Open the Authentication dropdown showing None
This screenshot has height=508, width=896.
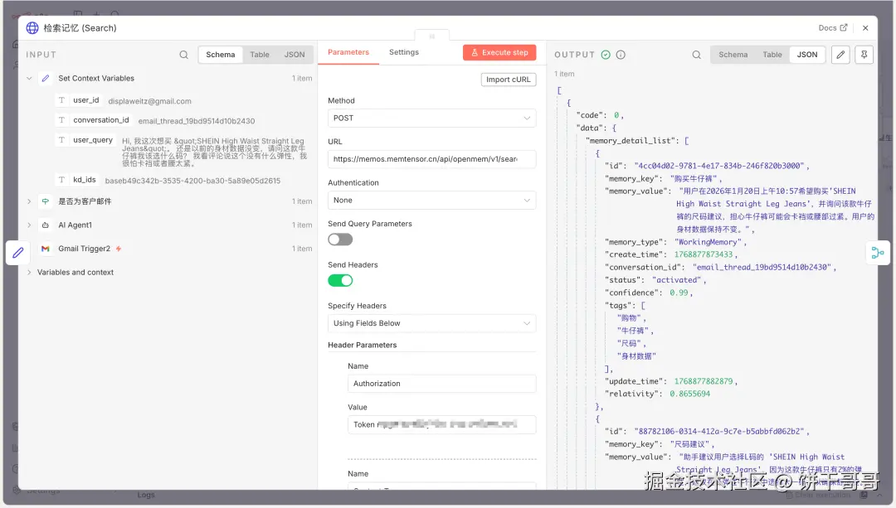click(432, 201)
